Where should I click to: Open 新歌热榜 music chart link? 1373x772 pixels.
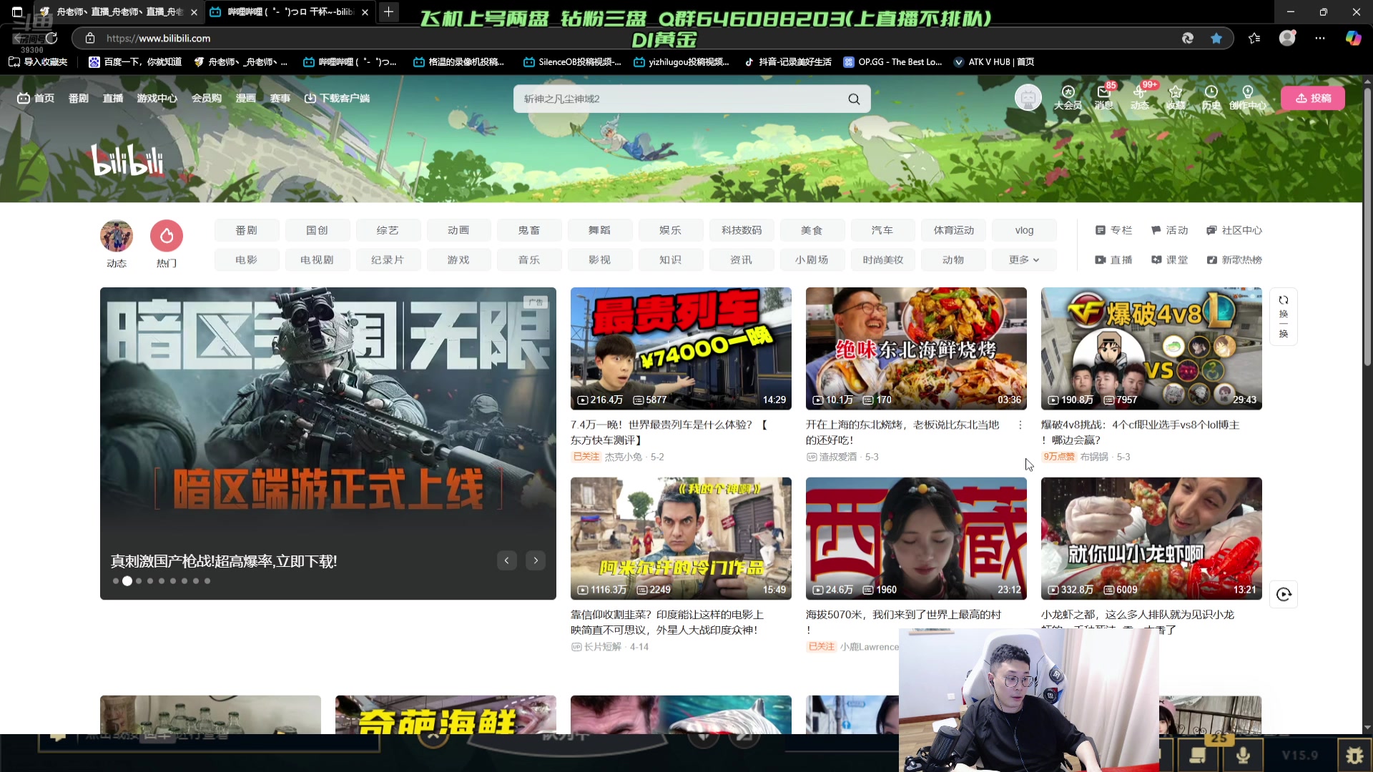[x=1234, y=259]
